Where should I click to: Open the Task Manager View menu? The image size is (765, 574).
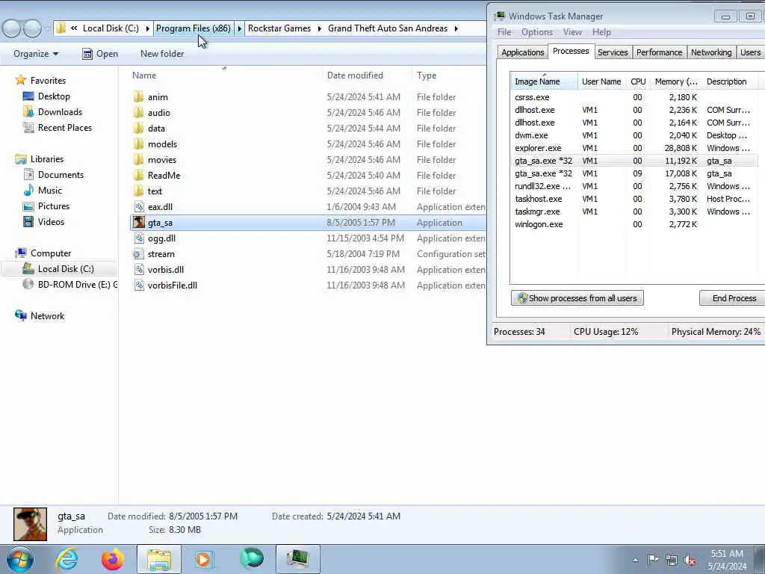click(x=572, y=32)
